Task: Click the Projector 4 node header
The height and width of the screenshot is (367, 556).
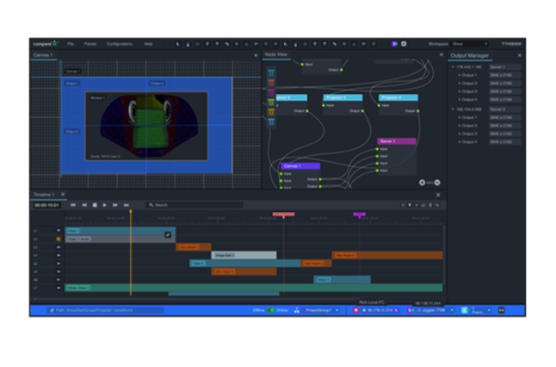Action: (399, 98)
